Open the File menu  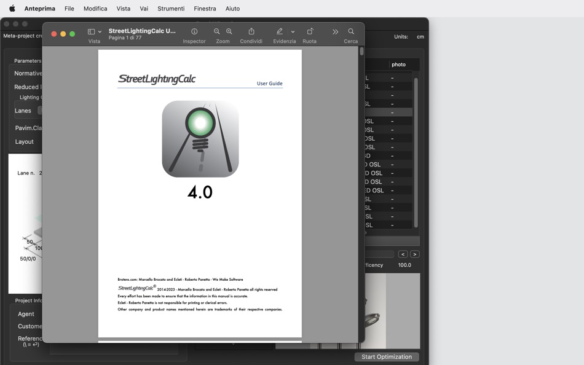pyautogui.click(x=69, y=8)
